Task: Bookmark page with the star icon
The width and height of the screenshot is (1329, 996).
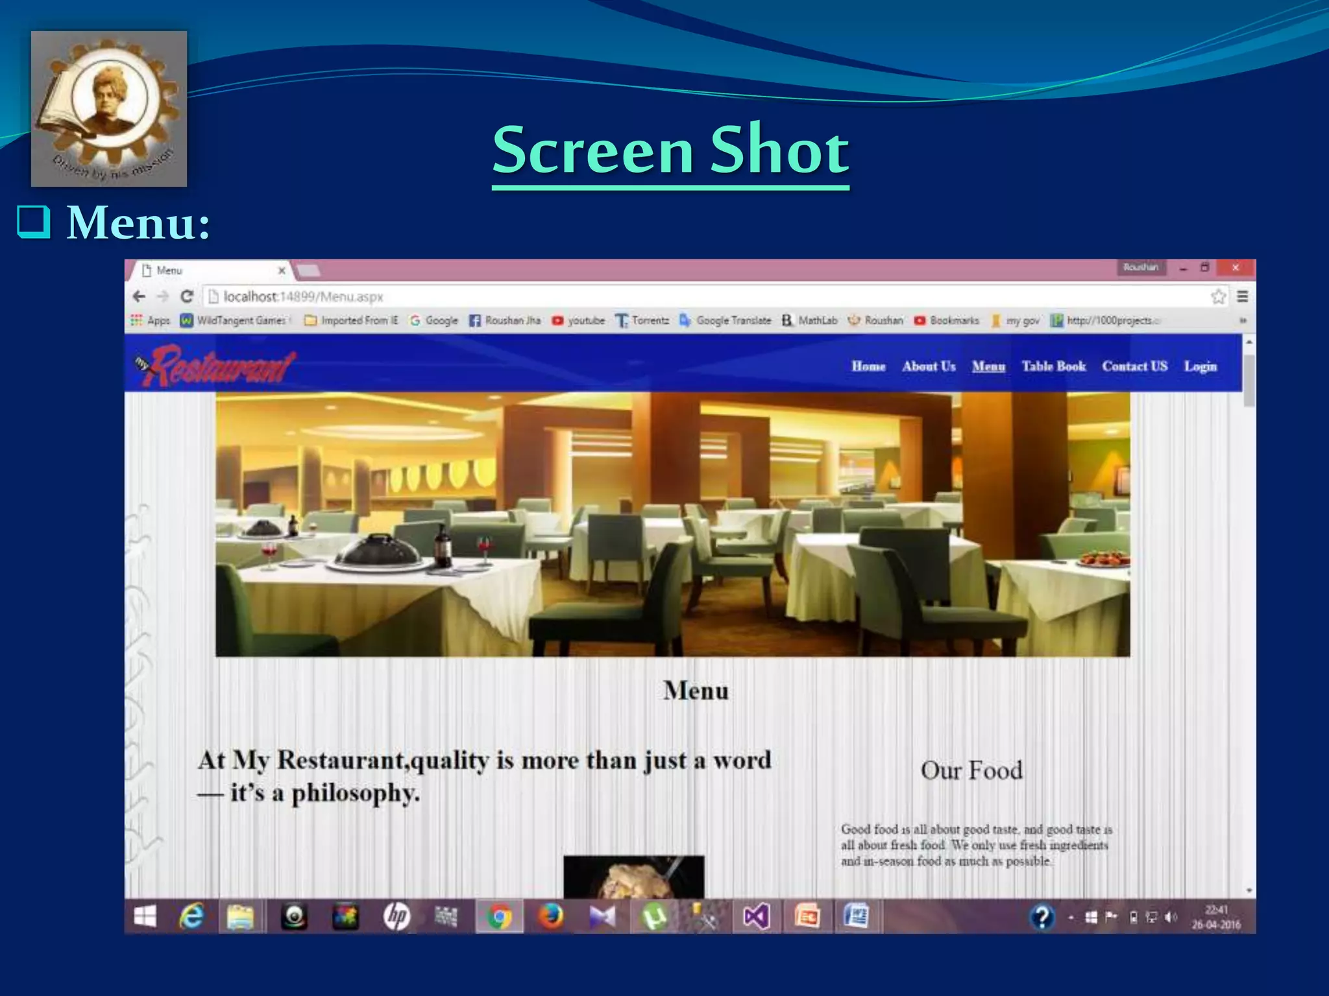Action: coord(1217,296)
